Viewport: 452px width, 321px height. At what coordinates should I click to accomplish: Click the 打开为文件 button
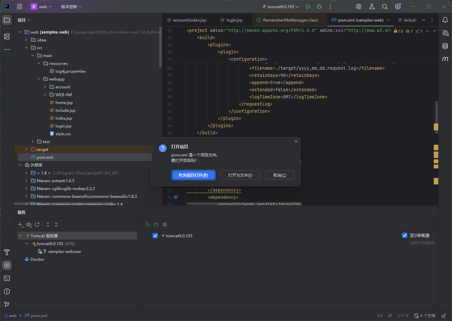(240, 175)
